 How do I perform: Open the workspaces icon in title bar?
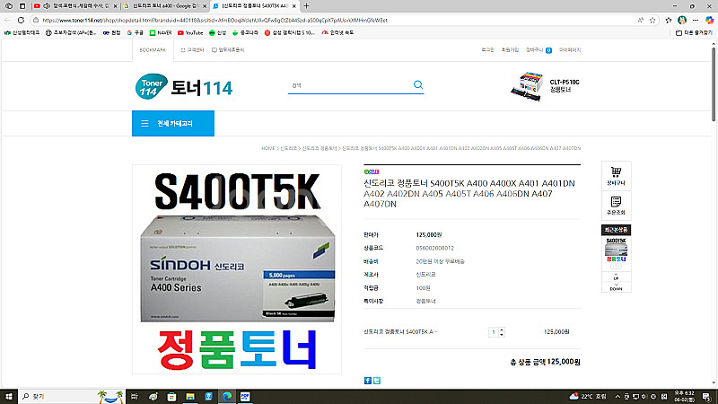[x=9, y=6]
